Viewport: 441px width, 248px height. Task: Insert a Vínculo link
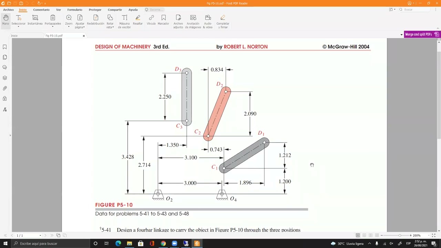pyautogui.click(x=151, y=20)
